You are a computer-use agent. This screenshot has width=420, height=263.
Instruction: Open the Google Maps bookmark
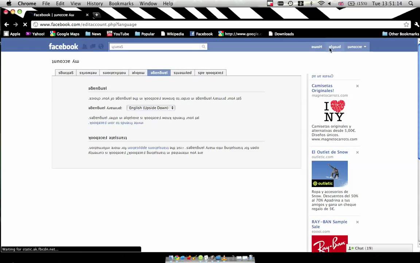[65, 34]
